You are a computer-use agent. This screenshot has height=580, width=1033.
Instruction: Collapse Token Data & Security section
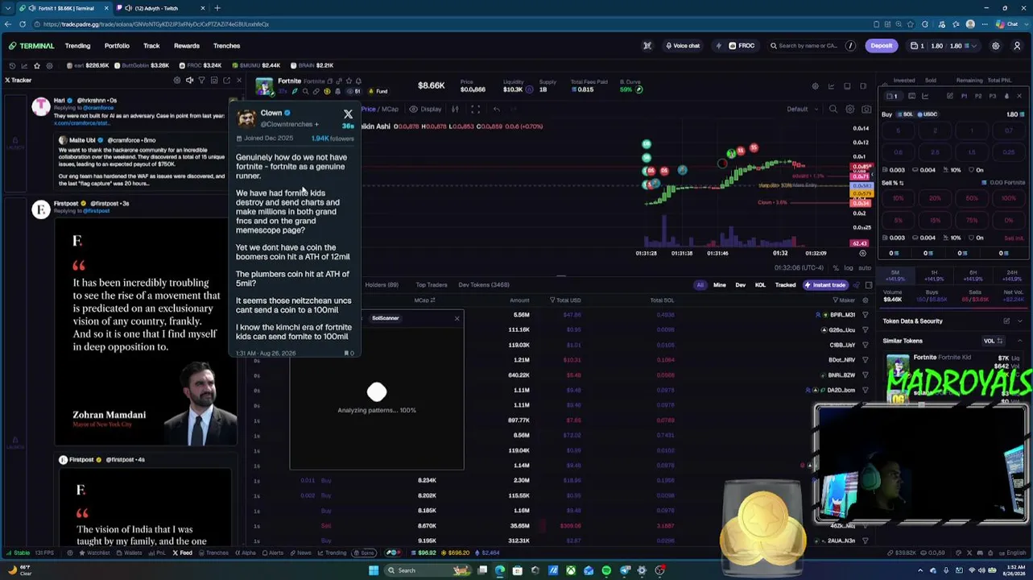coord(1020,321)
